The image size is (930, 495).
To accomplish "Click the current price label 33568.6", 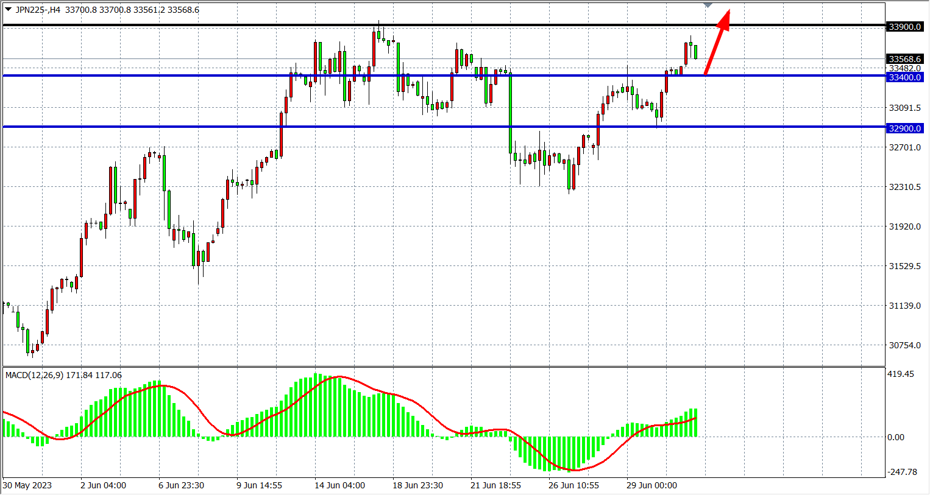I will click(905, 59).
